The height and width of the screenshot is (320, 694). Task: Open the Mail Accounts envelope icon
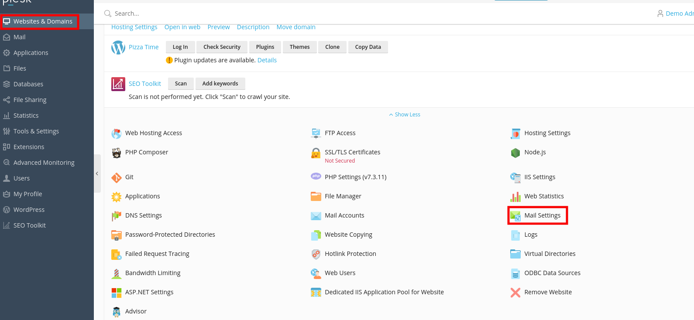[316, 216]
